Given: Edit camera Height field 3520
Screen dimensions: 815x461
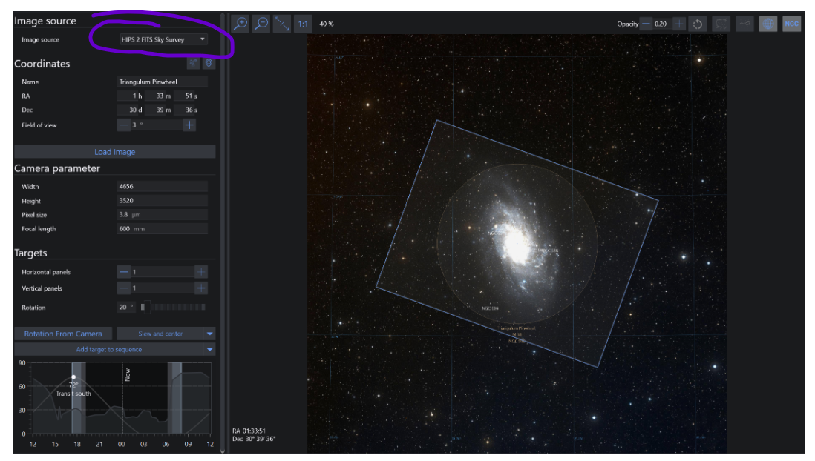Looking at the screenshot, I should (162, 200).
